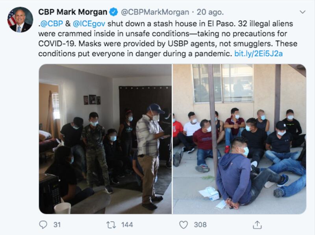Click the 308 likes count
Screen dimensions: 315x235
point(200,225)
